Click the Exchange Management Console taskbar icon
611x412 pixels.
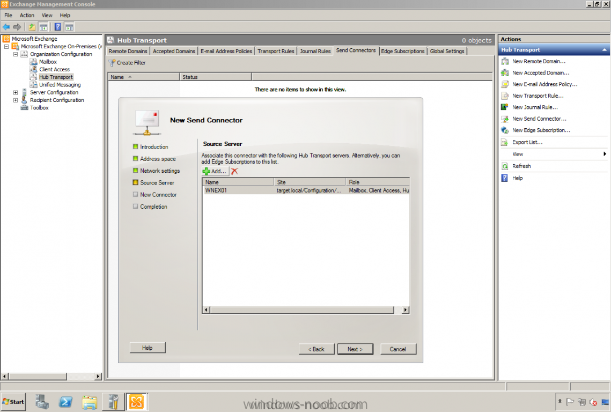click(136, 402)
